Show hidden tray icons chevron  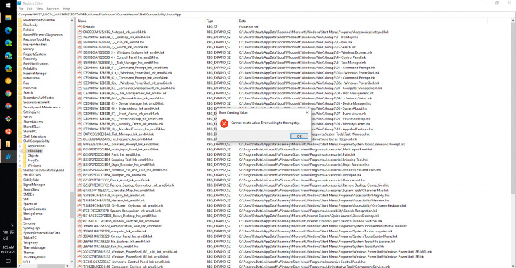[x=12, y=225]
